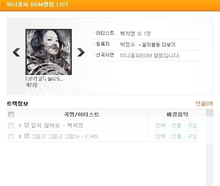Open the 잊지 말아요 OST album cover
The width and height of the screenshot is (220, 186).
[x=48, y=52]
